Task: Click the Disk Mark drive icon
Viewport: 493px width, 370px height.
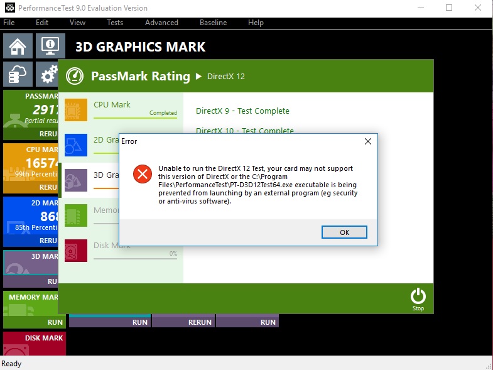Action: [76, 250]
